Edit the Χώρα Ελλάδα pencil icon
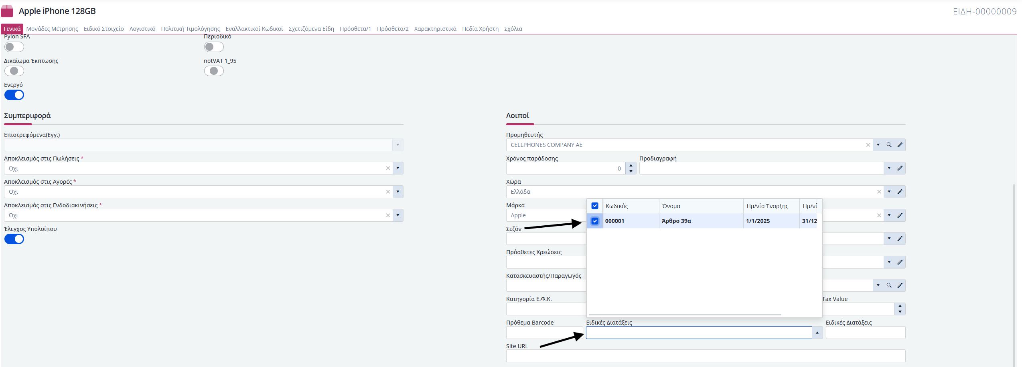The height and width of the screenshot is (367, 1022). pos(900,192)
